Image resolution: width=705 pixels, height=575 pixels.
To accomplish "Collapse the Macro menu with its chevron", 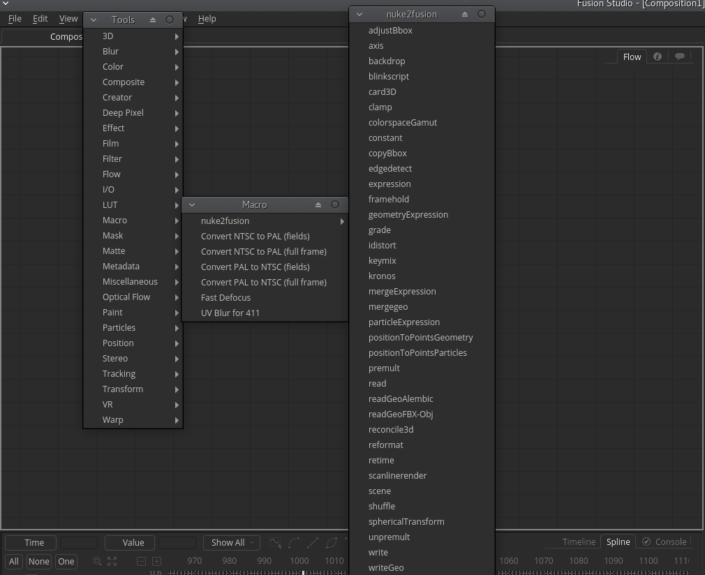I will coord(192,204).
